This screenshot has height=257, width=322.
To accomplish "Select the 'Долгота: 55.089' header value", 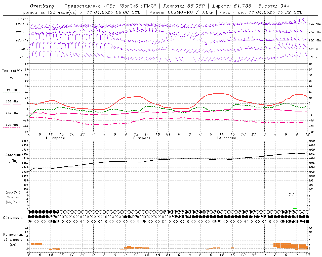I will click(184, 6).
